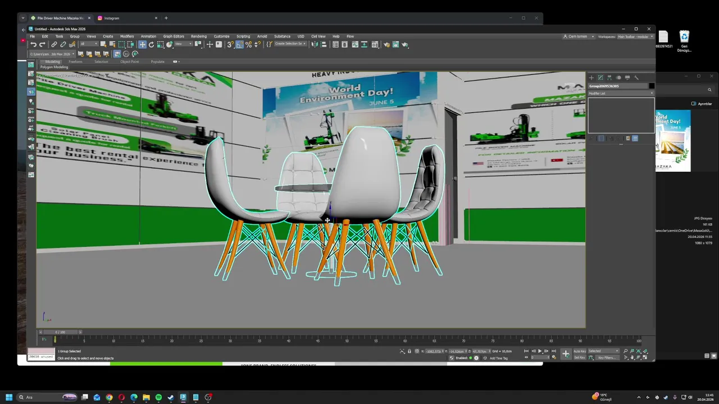Image resolution: width=719 pixels, height=404 pixels.
Task: Click the Align tool icon
Action: pos(324,44)
